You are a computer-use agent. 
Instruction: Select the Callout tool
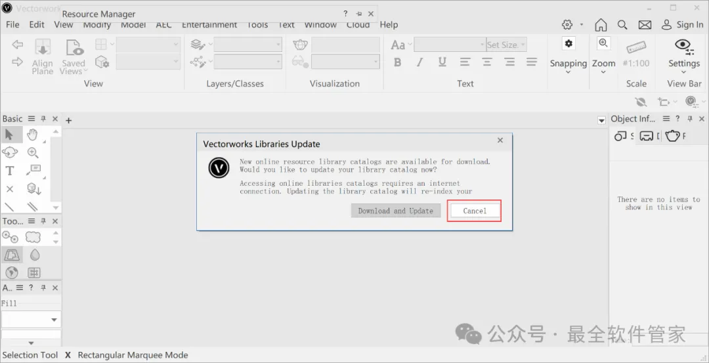tap(33, 170)
